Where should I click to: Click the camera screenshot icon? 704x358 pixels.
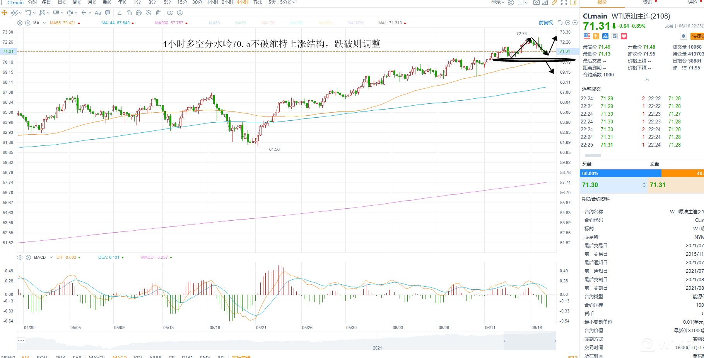click(536, 2)
